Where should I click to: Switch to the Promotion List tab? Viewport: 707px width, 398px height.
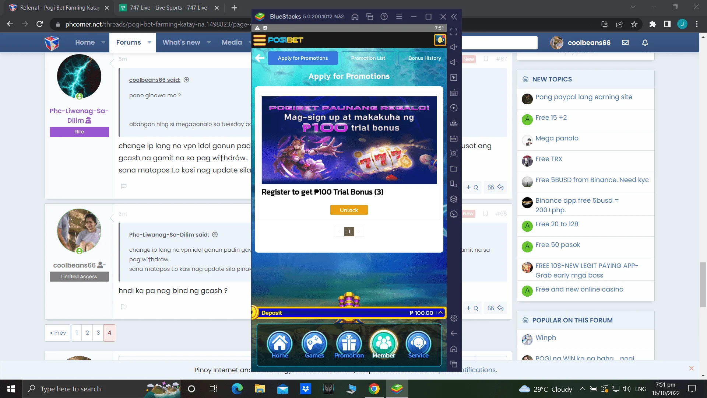(x=368, y=58)
